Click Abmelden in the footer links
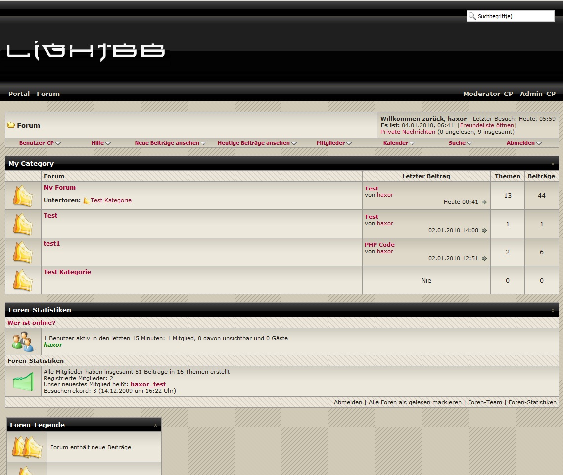 (x=348, y=402)
